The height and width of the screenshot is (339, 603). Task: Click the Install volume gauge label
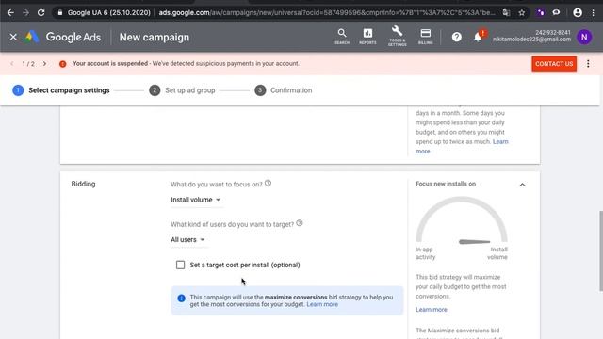coord(497,253)
